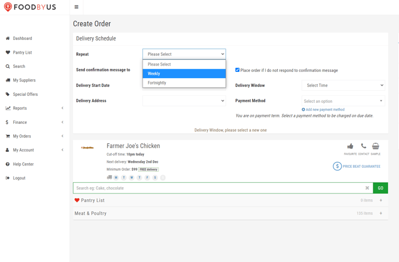399x262 pixels.
Task: Click the Farmer Joe's Chicken supplier logo
Action: point(87,148)
